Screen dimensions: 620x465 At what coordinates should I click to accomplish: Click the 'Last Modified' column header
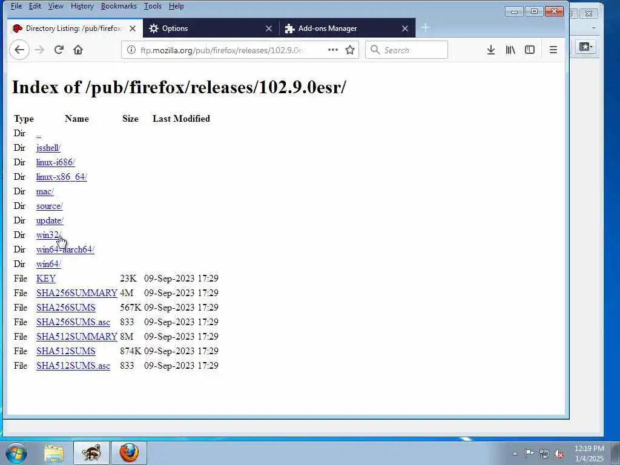(x=181, y=119)
